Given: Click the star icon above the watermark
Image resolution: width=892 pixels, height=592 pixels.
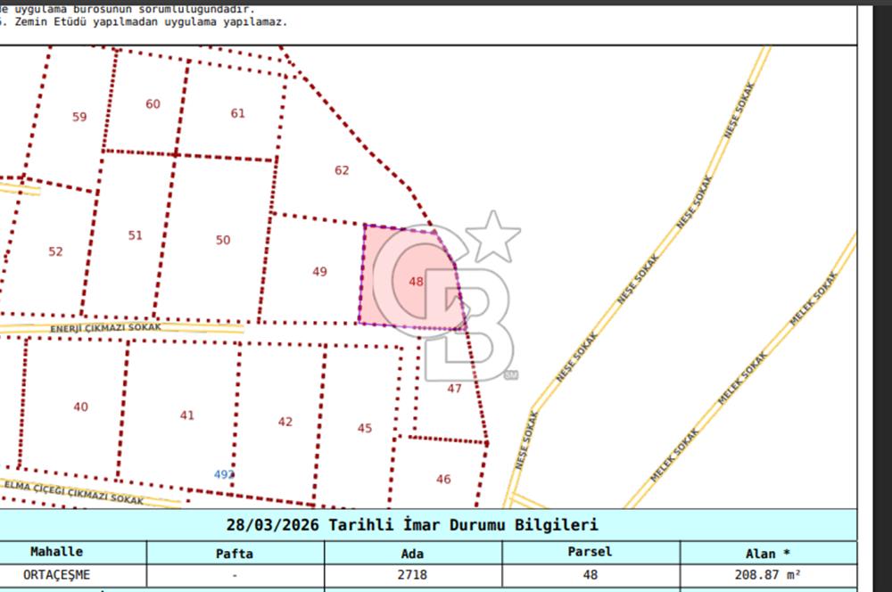Looking at the screenshot, I should tap(493, 241).
